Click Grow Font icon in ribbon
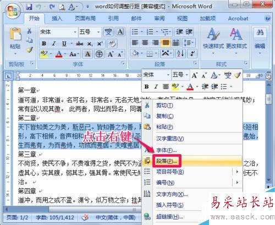The image size is (275, 225). [x=111, y=54]
